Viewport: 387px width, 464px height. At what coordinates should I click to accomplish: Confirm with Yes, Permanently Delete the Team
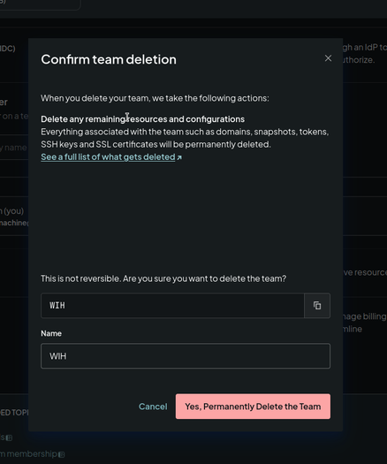(x=253, y=407)
